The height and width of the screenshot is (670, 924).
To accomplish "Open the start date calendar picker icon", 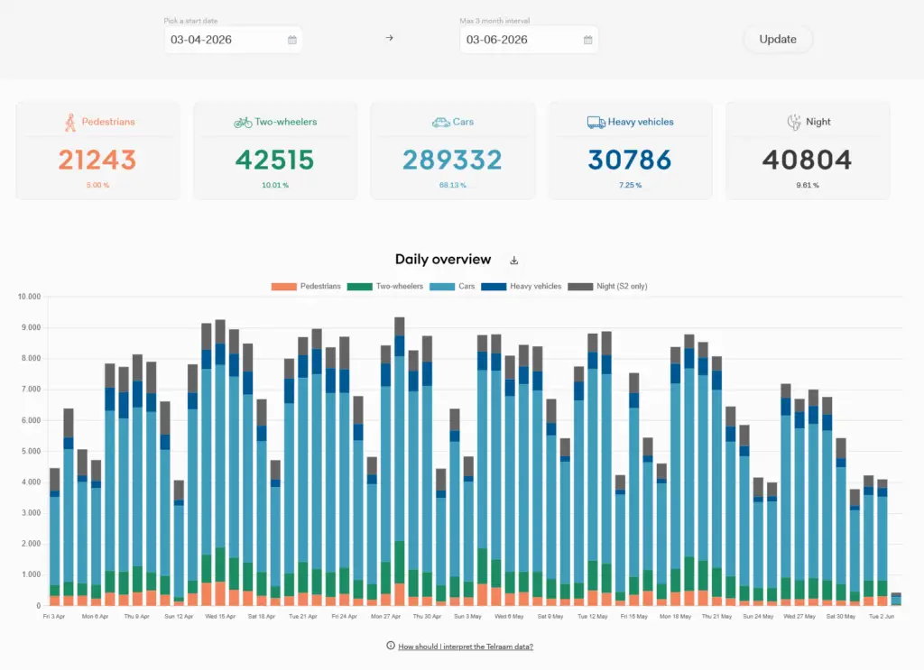I will pos(292,40).
